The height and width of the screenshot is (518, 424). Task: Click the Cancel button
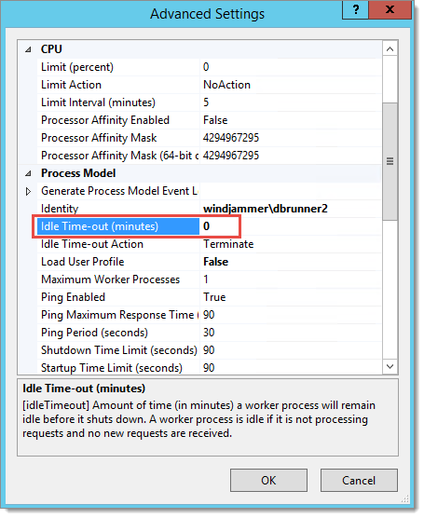pyautogui.click(x=359, y=481)
